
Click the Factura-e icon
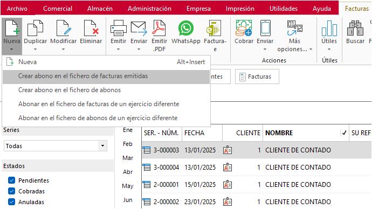click(x=214, y=29)
